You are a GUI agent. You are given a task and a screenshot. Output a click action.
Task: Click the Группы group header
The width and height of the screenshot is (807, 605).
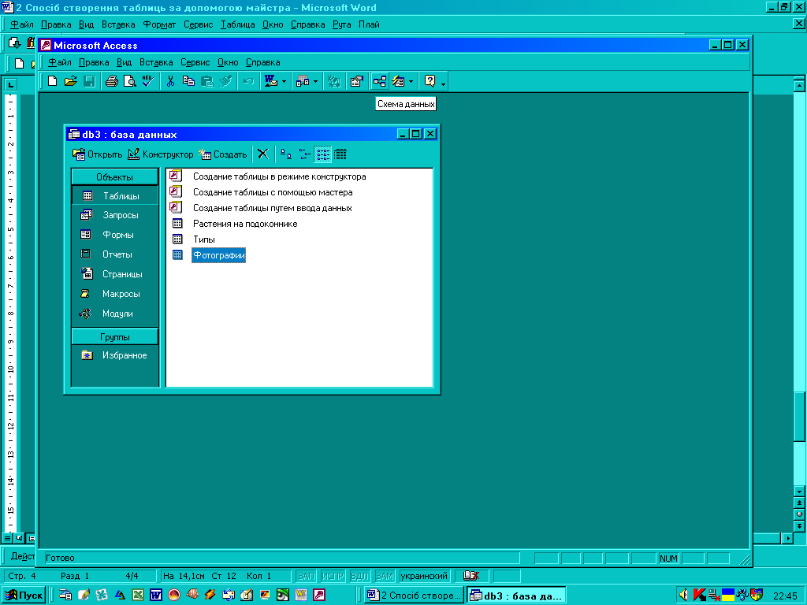point(115,337)
